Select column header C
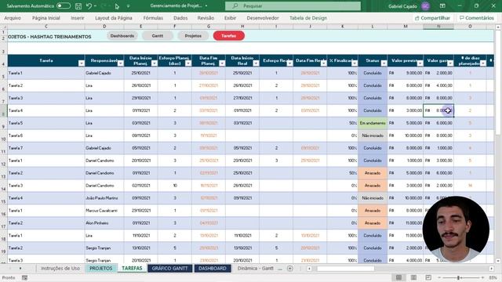The image size is (502, 282). tap(46, 27)
